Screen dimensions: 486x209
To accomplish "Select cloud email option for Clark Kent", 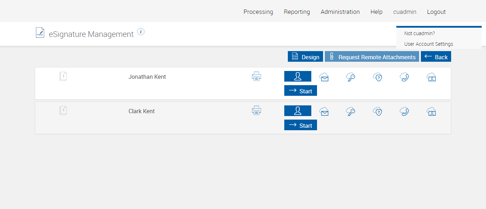I will tap(324, 111).
